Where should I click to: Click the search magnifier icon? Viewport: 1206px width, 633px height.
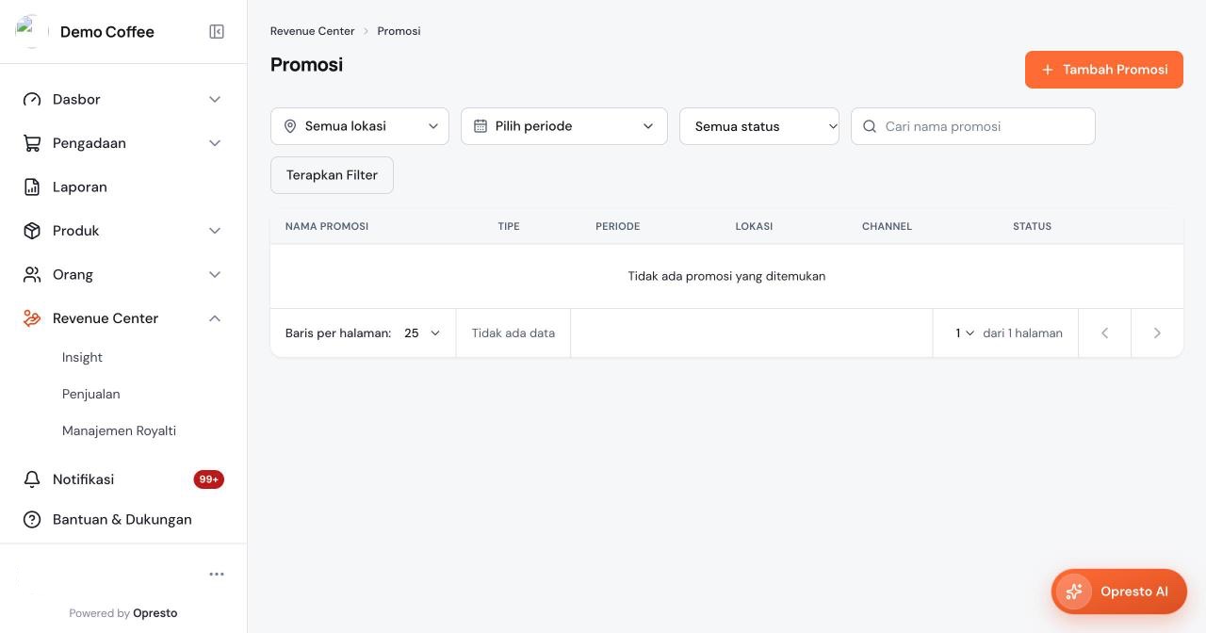click(x=870, y=126)
